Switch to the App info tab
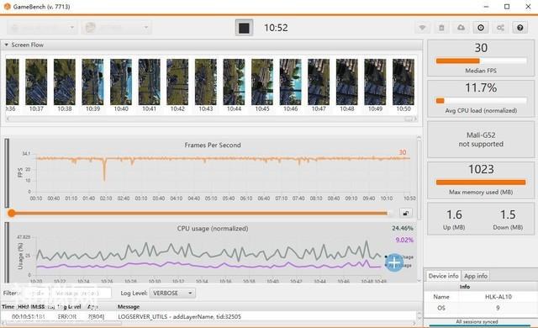Image resolution: width=538 pixels, height=328 pixels. (476, 276)
